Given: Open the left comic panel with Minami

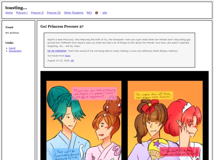Looking at the screenshot, I should (84, 120).
